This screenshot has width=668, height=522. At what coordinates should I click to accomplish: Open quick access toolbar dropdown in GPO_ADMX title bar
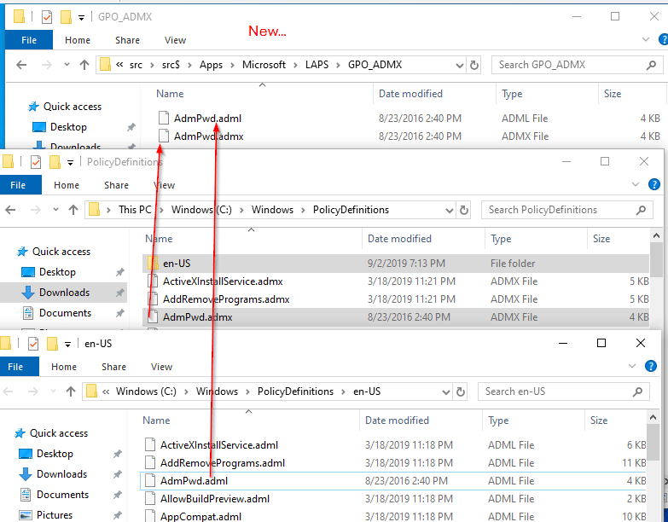[81, 17]
